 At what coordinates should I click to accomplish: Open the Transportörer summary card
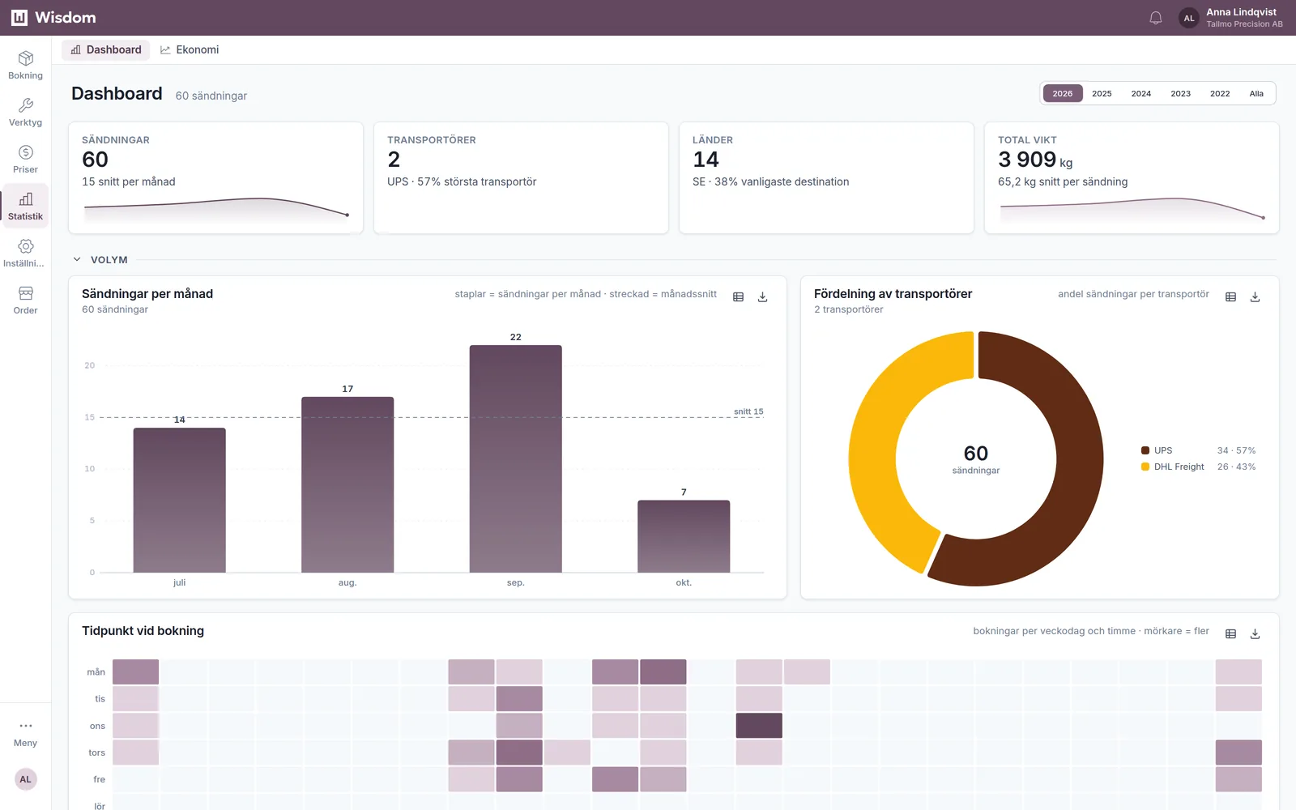(521, 178)
